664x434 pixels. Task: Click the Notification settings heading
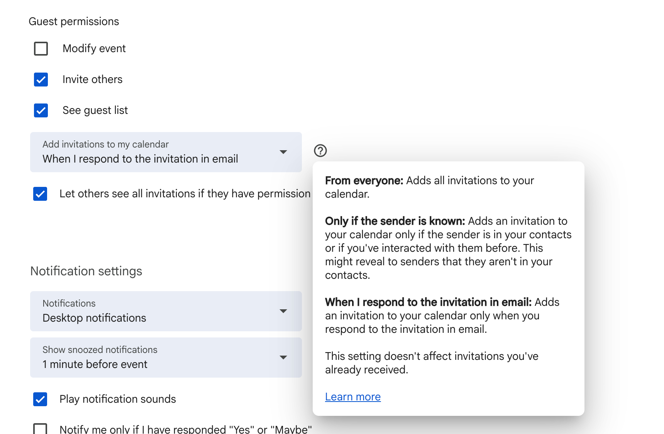point(86,271)
